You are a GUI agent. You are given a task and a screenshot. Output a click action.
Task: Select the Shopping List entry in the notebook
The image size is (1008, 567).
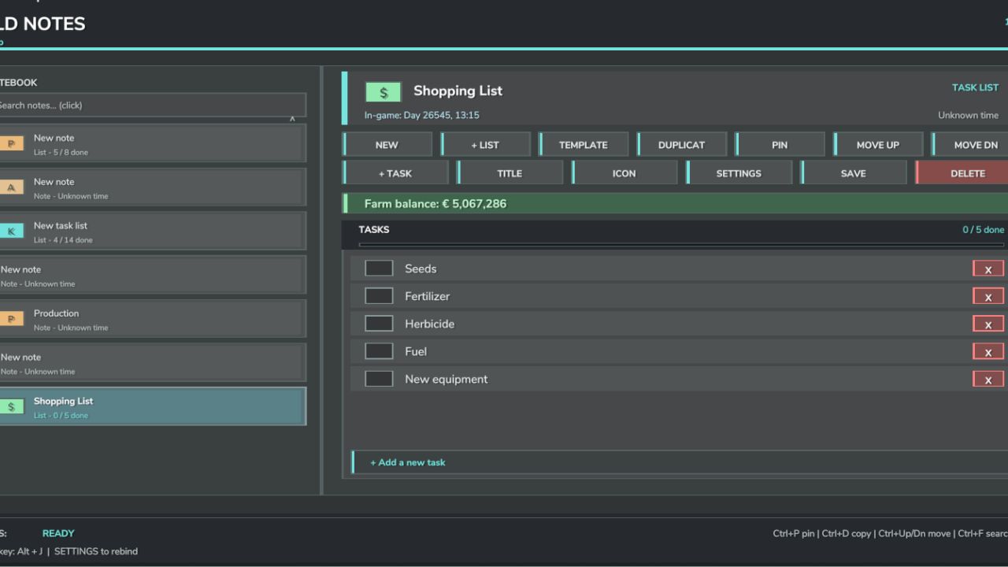click(153, 406)
